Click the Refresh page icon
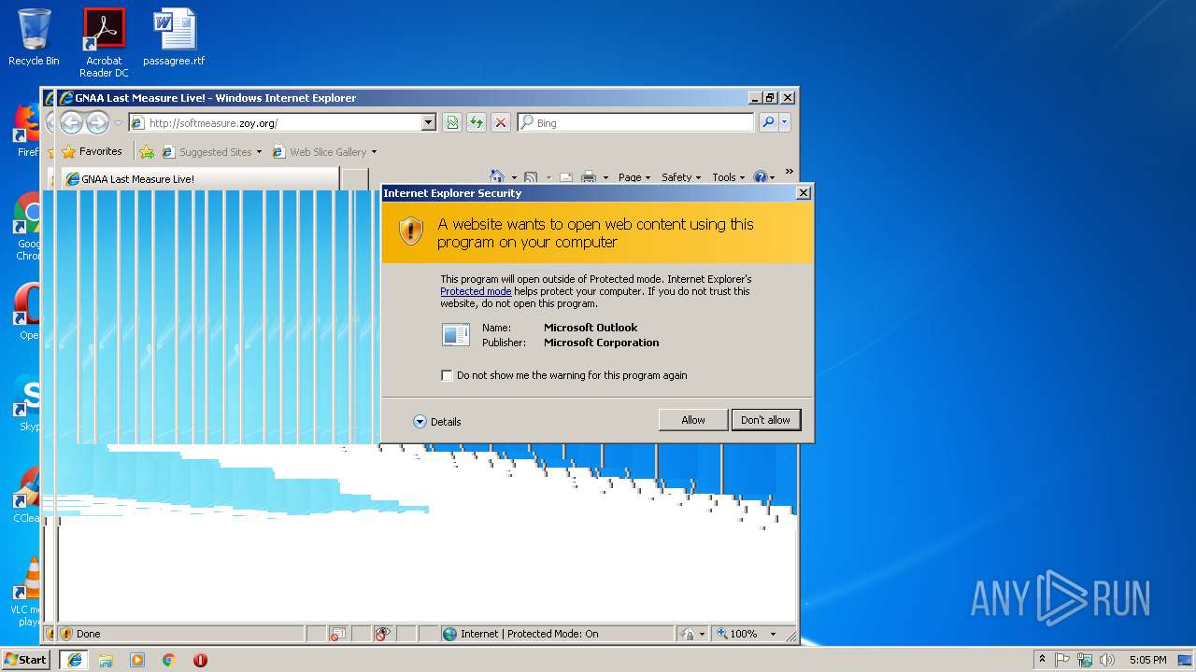 tap(477, 122)
